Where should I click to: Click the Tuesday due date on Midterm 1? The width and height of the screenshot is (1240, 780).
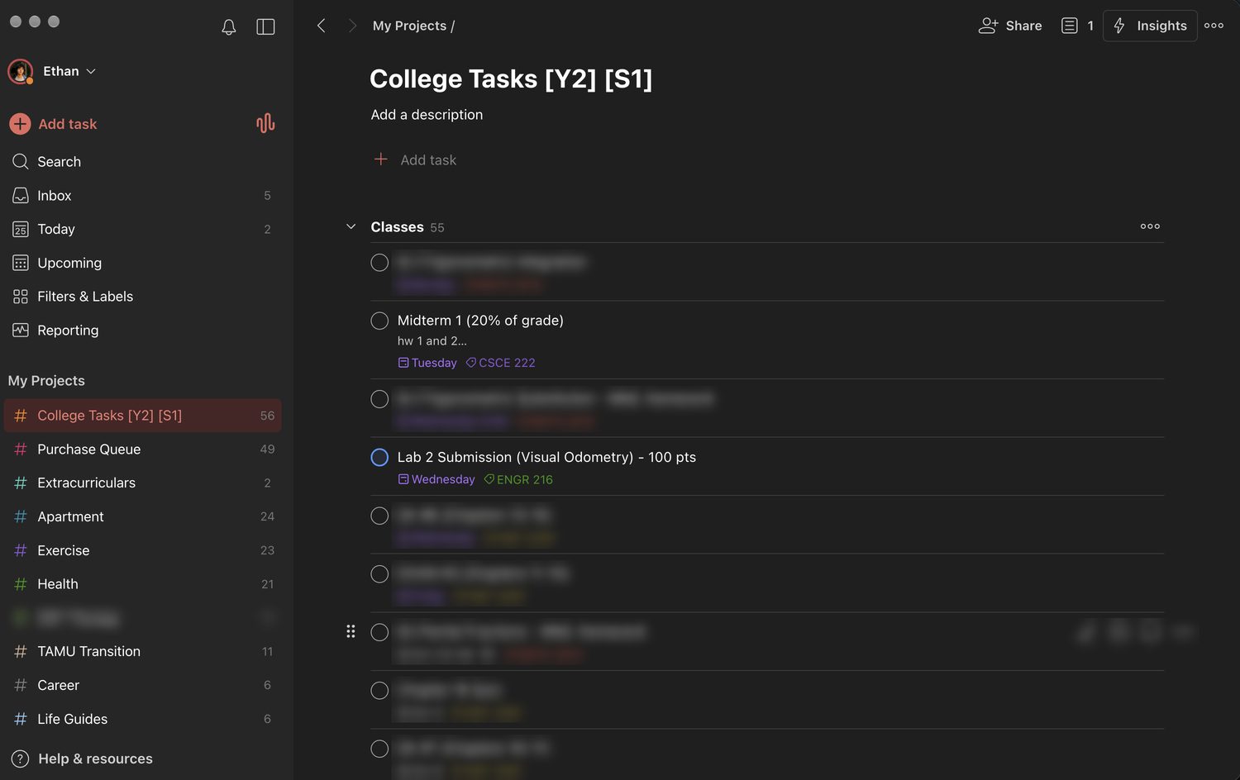tap(427, 363)
